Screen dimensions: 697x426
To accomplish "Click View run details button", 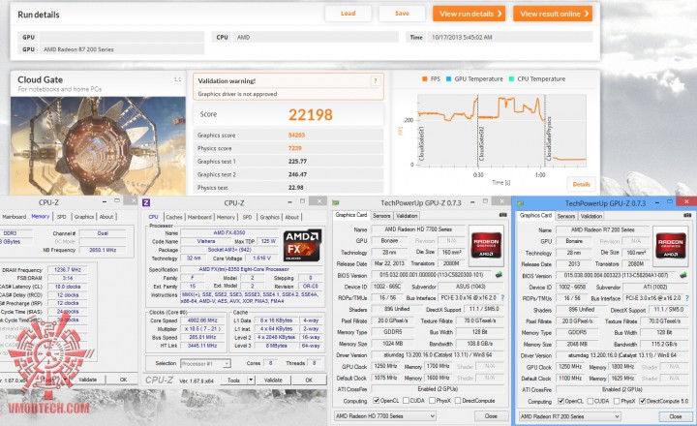I will point(470,14).
